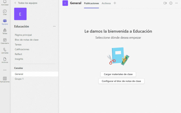181x113 pixels.
Task: Switch to the Archivos tab
Action: 106,3
